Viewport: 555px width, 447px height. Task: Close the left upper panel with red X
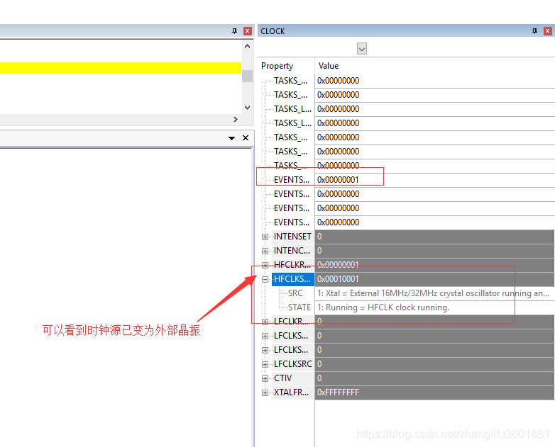248,31
